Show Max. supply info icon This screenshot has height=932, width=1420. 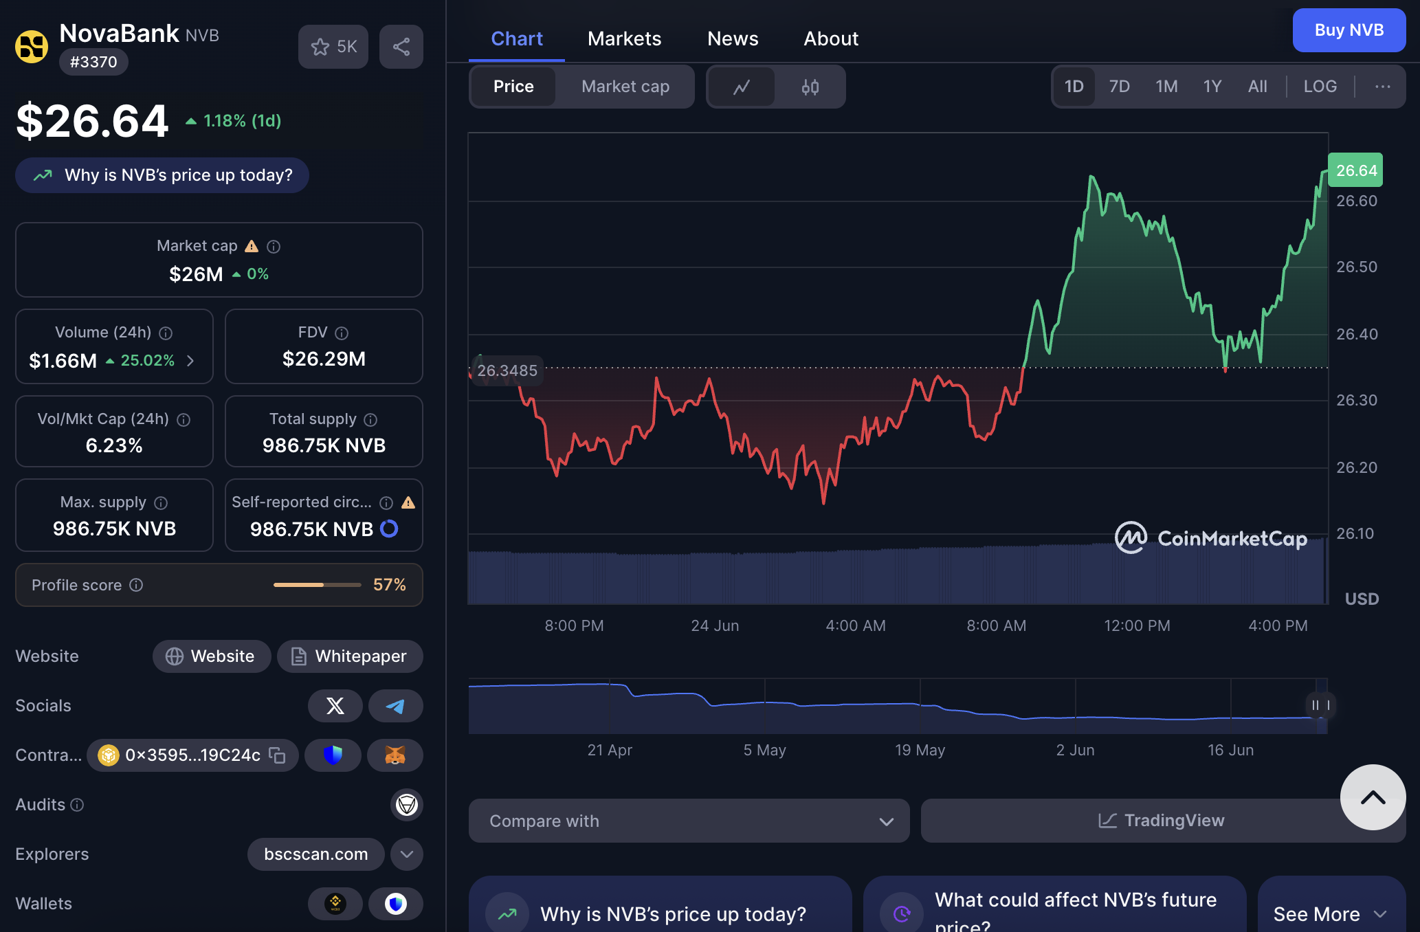coord(161,502)
